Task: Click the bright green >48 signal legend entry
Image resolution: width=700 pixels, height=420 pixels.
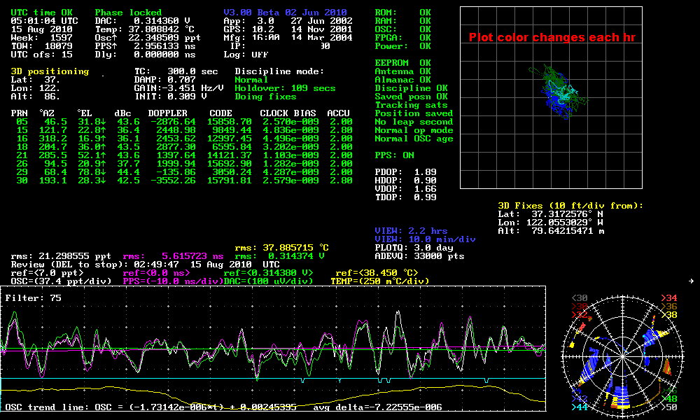Action: click(670, 399)
